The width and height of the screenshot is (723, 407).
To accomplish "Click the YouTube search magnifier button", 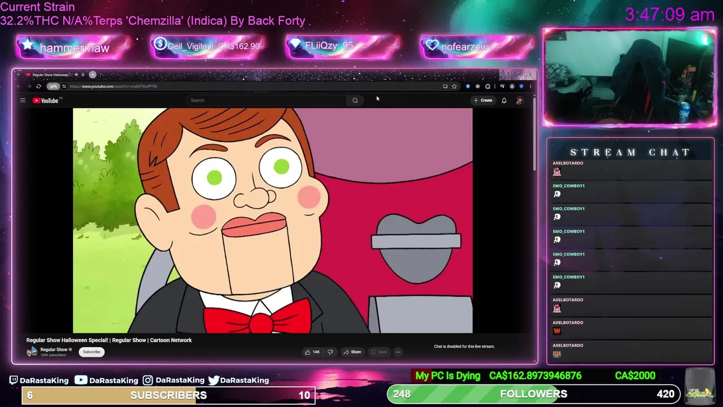I will pos(355,101).
